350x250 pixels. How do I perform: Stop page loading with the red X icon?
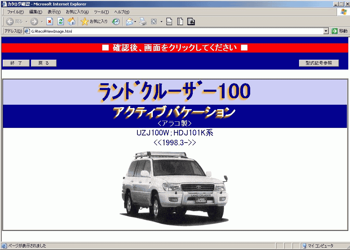[50, 21]
